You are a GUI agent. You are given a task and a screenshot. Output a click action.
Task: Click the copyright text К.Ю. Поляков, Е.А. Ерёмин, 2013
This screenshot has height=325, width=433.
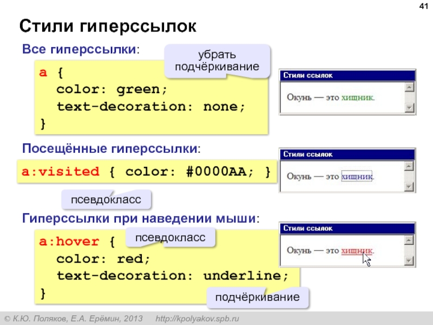pyautogui.click(x=77, y=318)
